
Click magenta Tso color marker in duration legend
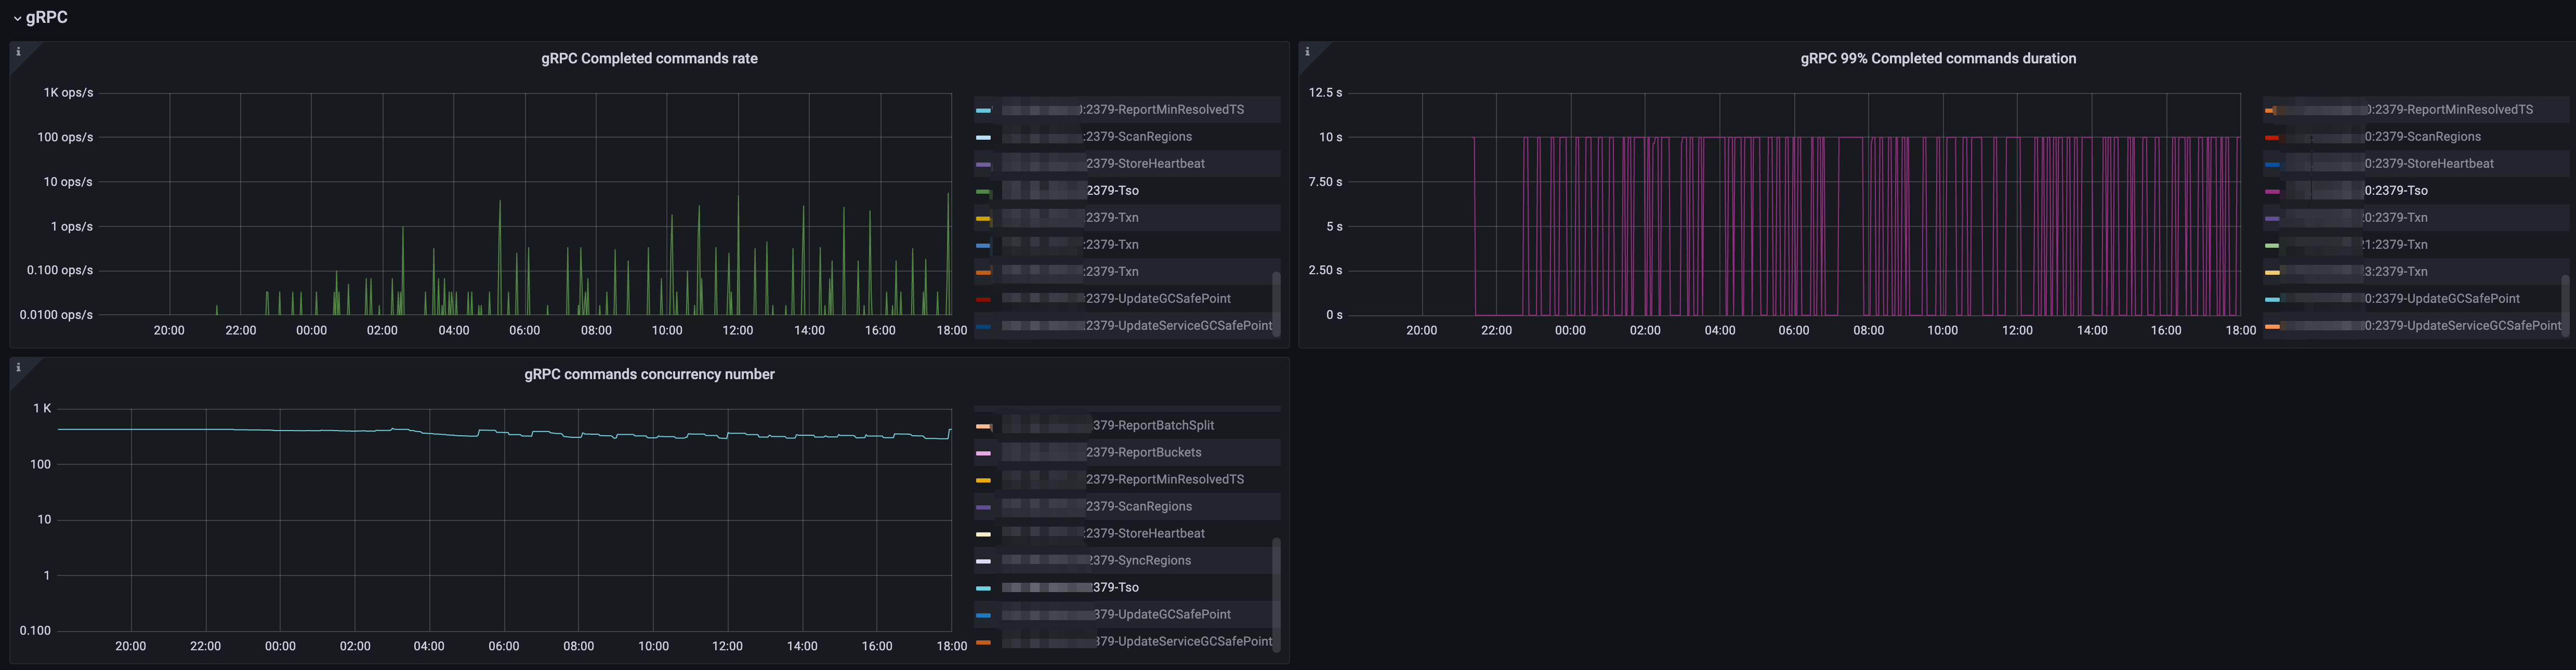[2272, 191]
